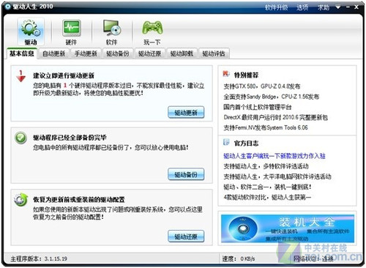Click the 特别推荐 heading icon
This screenshot has height=268, width=366.
226,74
